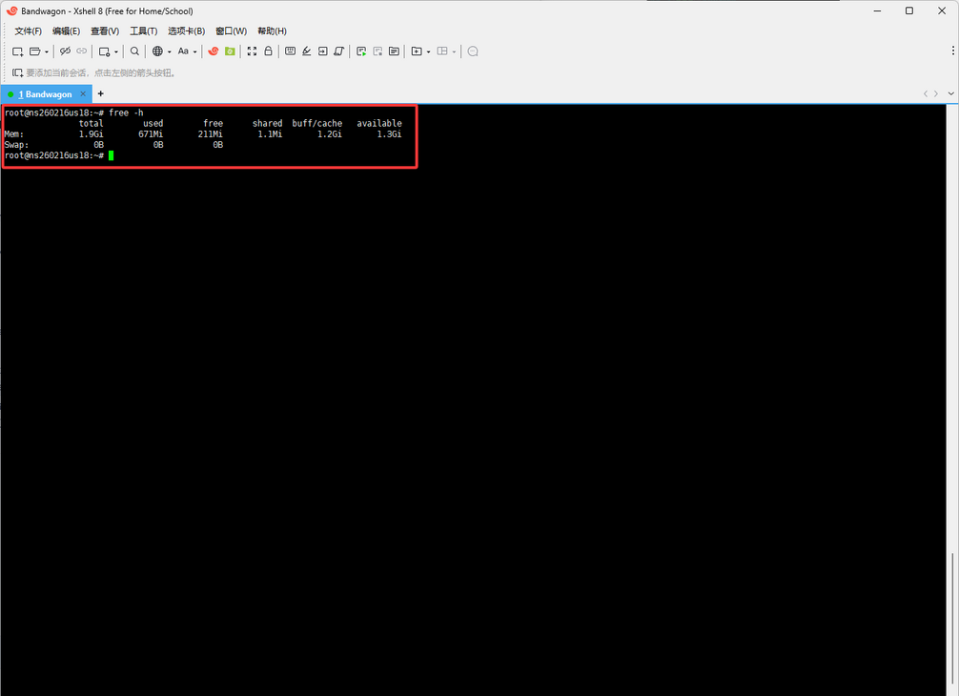Expand the globe encoding dropdown

(x=169, y=52)
